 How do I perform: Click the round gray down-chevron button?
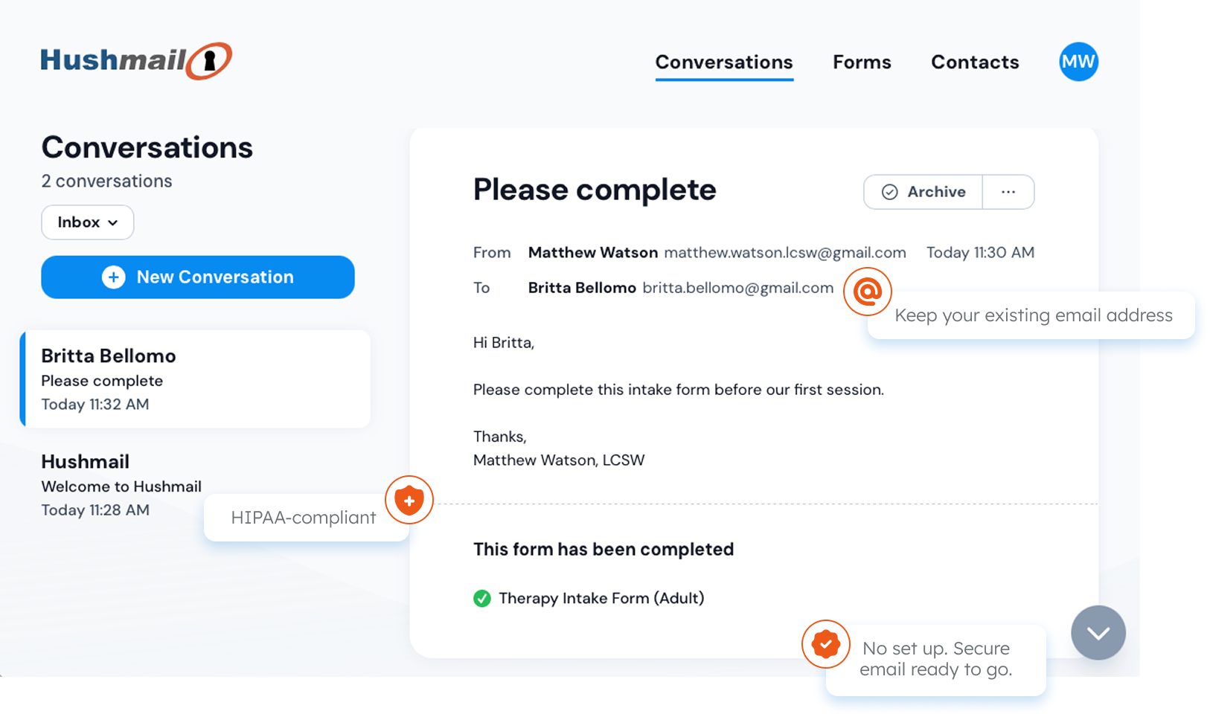1098,633
